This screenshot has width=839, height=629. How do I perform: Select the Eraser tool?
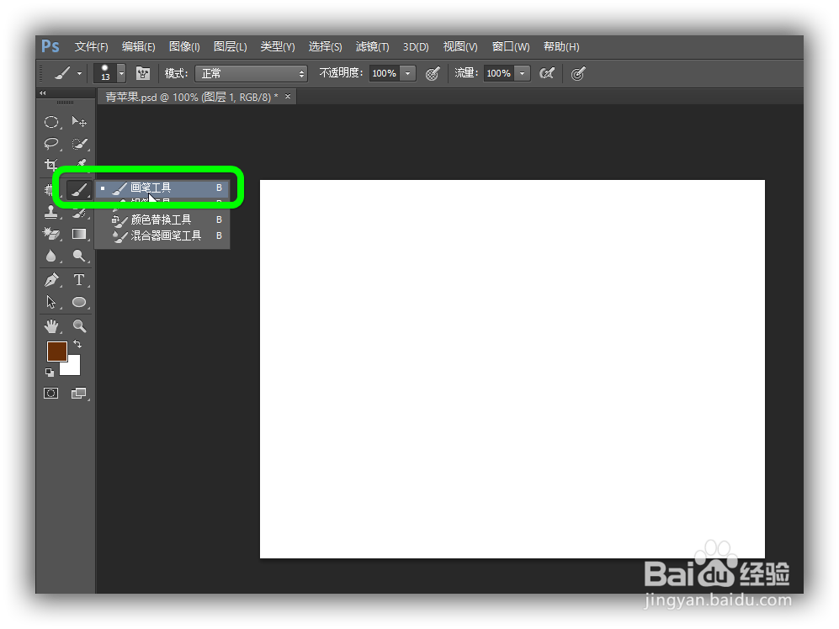tap(50, 234)
